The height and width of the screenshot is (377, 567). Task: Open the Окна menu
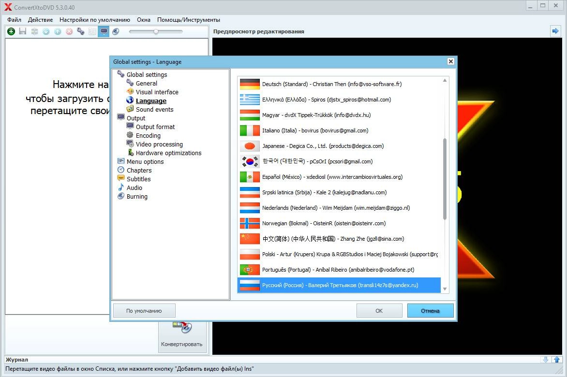click(x=144, y=20)
